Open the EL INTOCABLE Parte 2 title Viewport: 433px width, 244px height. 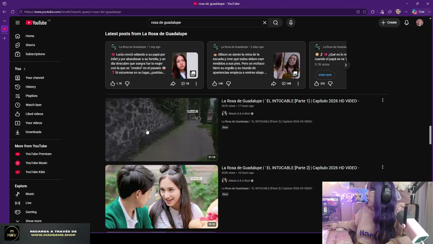click(290, 168)
